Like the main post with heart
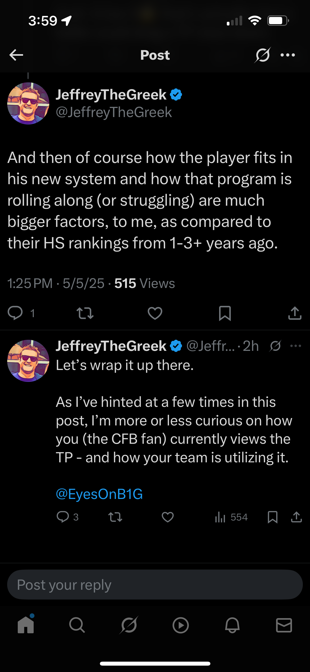Viewport: 310px width, 672px height. coord(155,313)
